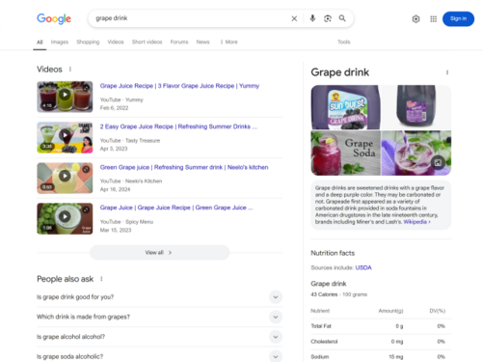Select the All results tab
Screen dimensions: 482x362
(40, 42)
